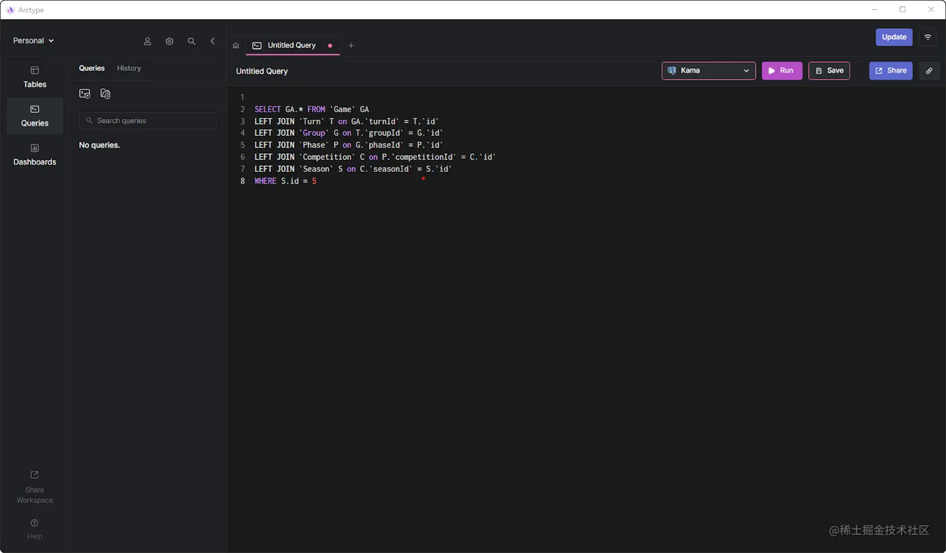Create a new query icon
Screen dimensions: 946x553
pos(84,94)
